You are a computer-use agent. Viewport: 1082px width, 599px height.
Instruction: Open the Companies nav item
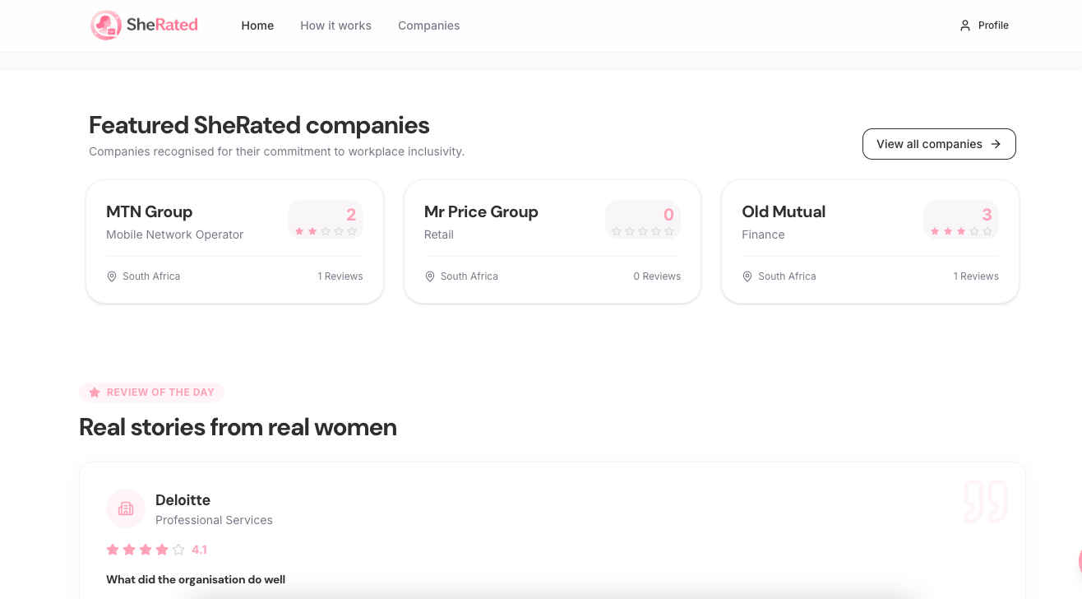429,26
